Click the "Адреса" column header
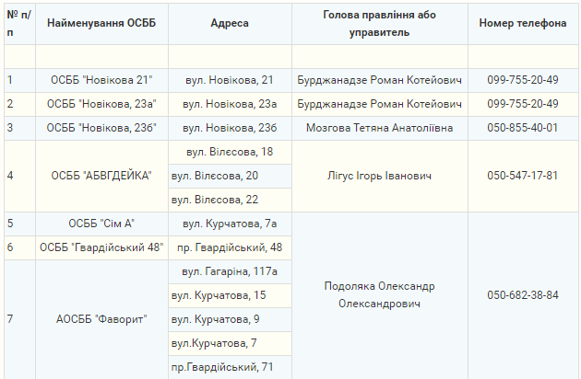Viewport: 581px width, 379px height. point(229,23)
